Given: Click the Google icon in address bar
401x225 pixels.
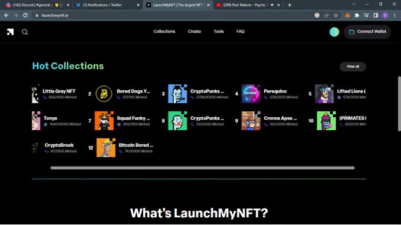Looking at the screenshot, I should 317,15.
